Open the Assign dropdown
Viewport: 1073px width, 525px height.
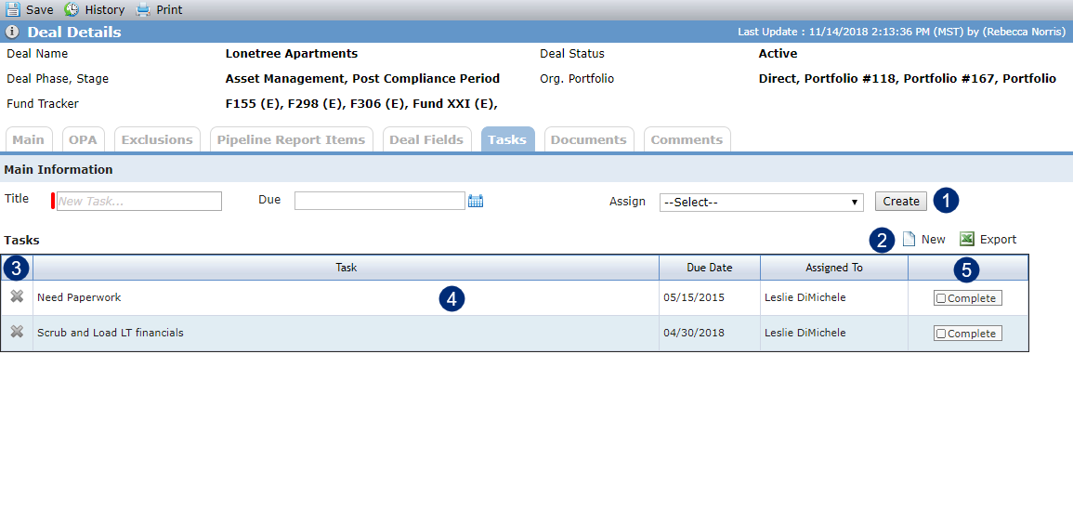[x=761, y=202]
